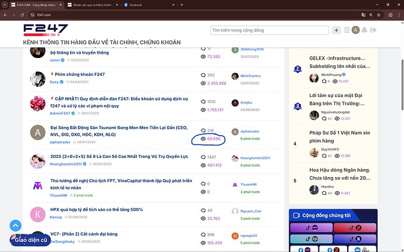Click last poster MinhTranInv
Screen dimensions: 404x252
[x=251, y=76]
